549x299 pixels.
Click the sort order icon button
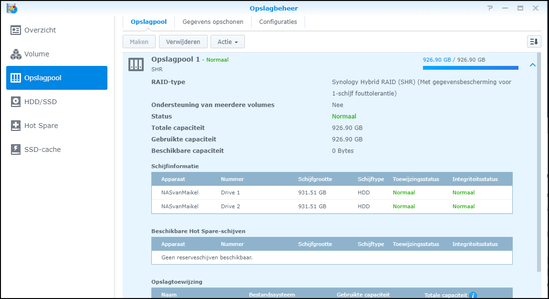[534, 42]
